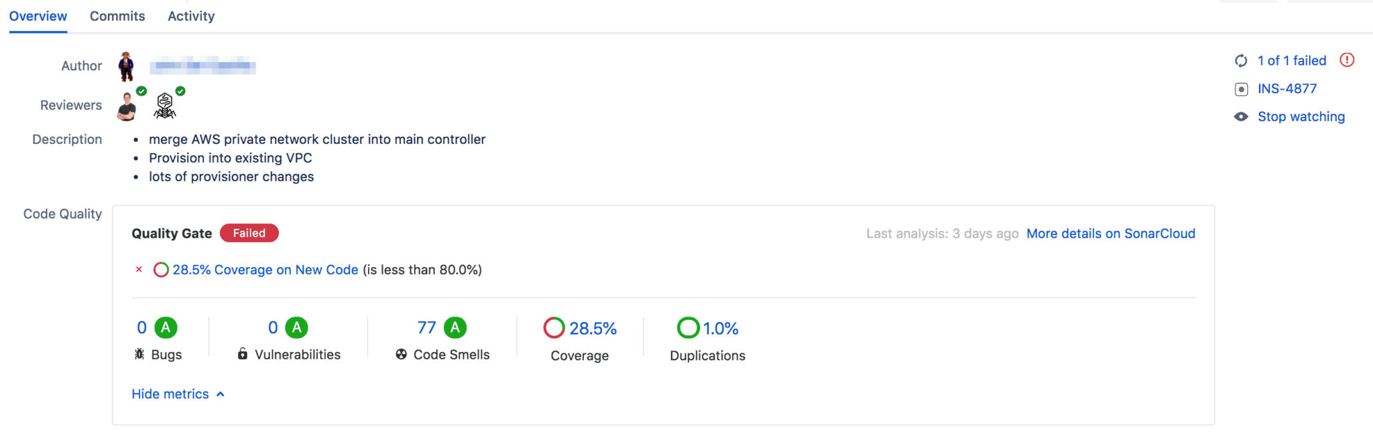Click the red X beside the coverage failure condition

coord(139,270)
